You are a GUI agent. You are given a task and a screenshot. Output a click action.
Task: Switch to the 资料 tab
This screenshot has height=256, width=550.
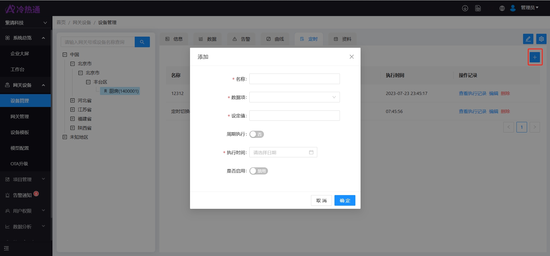point(343,39)
